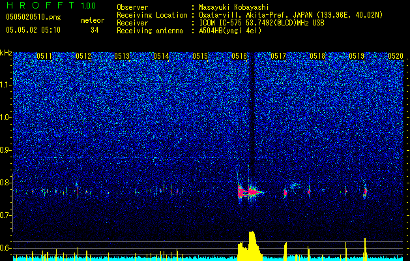The width and height of the screenshot is (410, 261).
Task: Click the 0519 time marker
Action: coord(357,56)
